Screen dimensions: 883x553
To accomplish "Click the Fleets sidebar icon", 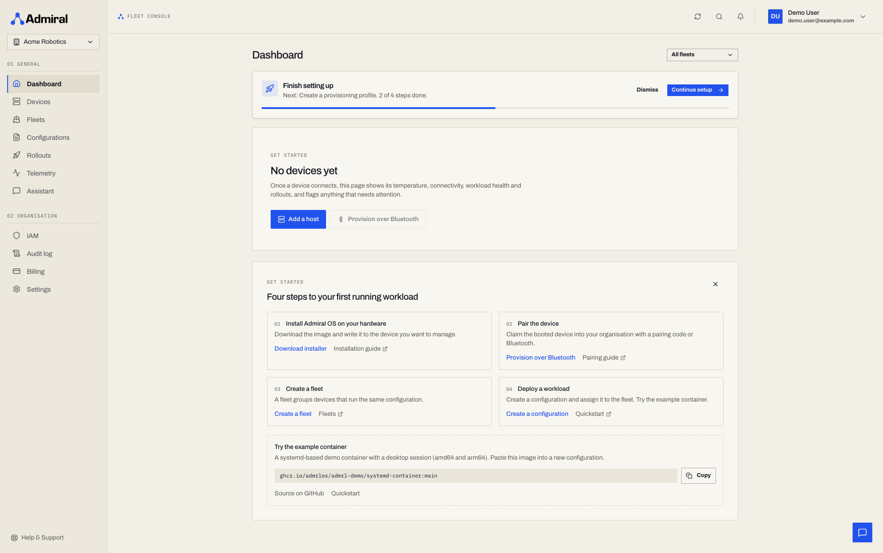I will pos(17,120).
